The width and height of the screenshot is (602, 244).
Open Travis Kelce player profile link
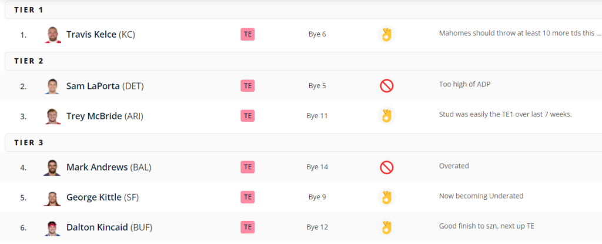click(91, 34)
